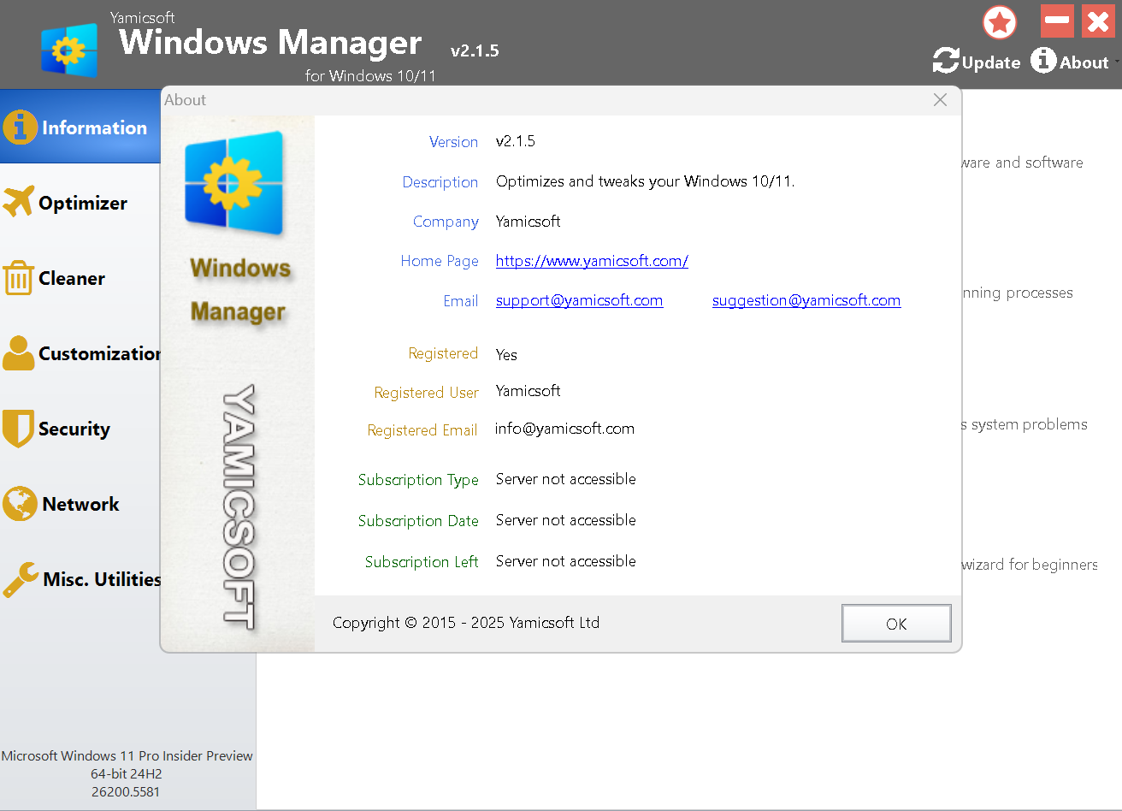
Task: Click the Registered Email field label
Action: pos(422,430)
